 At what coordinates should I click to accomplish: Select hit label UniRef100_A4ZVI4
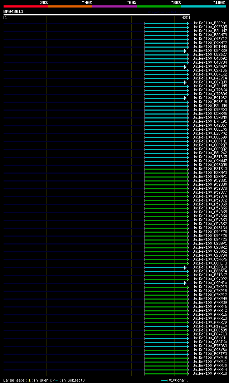[210, 78]
